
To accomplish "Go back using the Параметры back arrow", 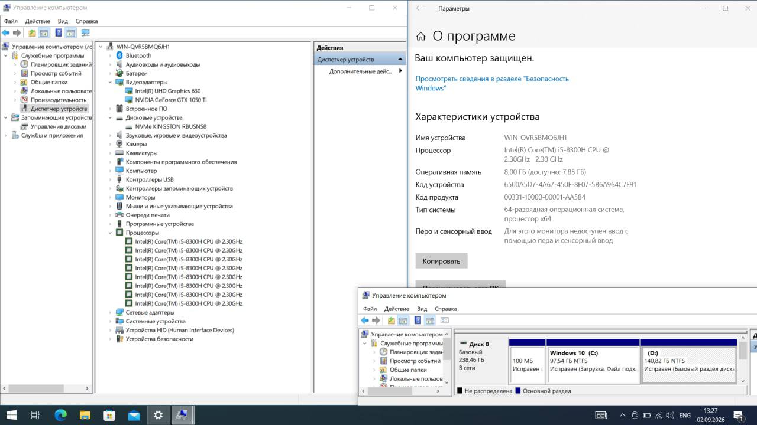I will [419, 8].
